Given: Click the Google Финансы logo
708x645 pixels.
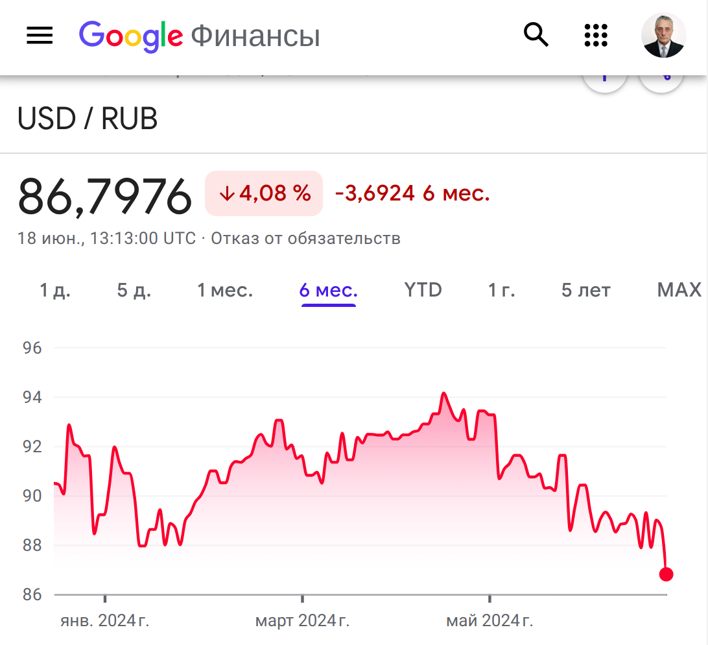Looking at the screenshot, I should pyautogui.click(x=199, y=36).
